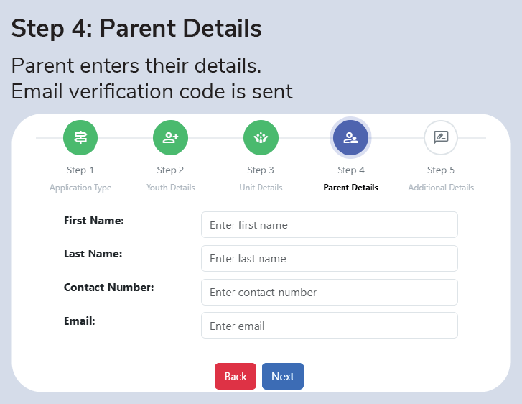
Task: Click the "Email:" field label
Action: coord(80,321)
